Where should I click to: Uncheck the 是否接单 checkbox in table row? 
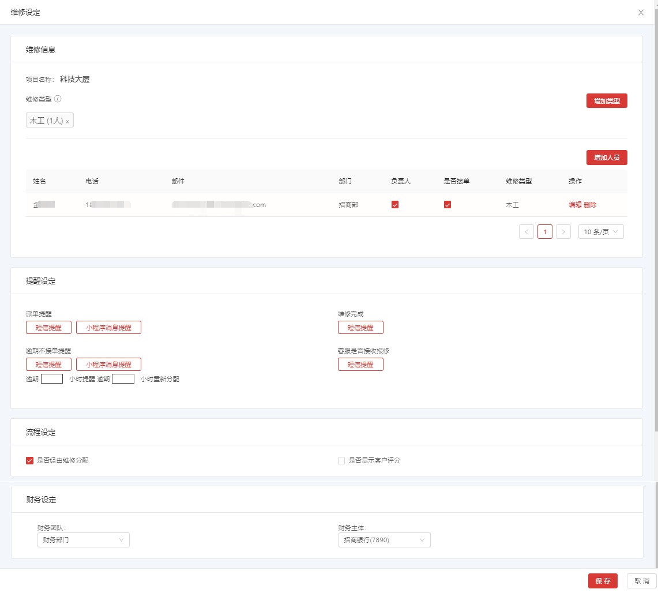click(448, 205)
